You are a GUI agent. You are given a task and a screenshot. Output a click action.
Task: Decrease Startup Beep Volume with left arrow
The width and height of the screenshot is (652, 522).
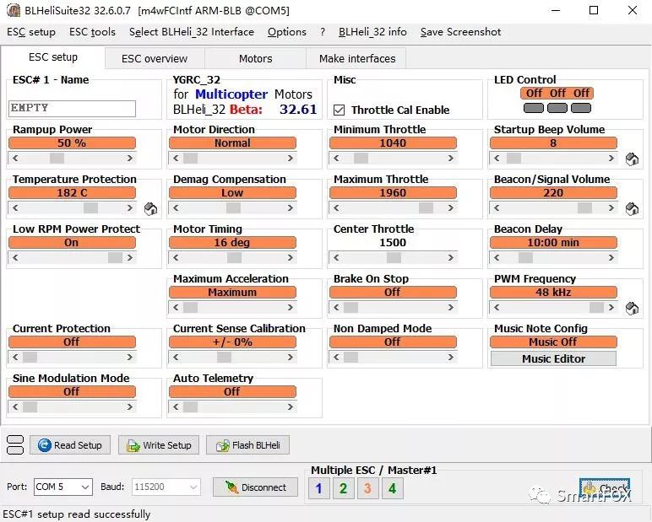point(497,159)
